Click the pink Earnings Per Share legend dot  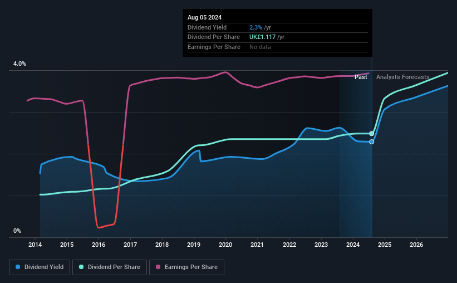point(158,267)
